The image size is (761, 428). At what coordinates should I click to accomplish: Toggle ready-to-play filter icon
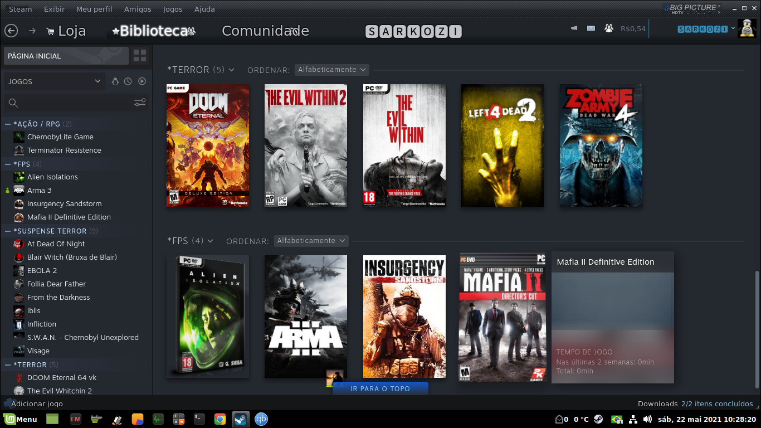(142, 81)
